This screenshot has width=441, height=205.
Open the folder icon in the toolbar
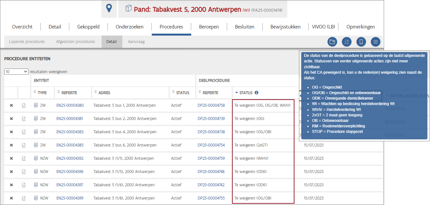point(332,42)
